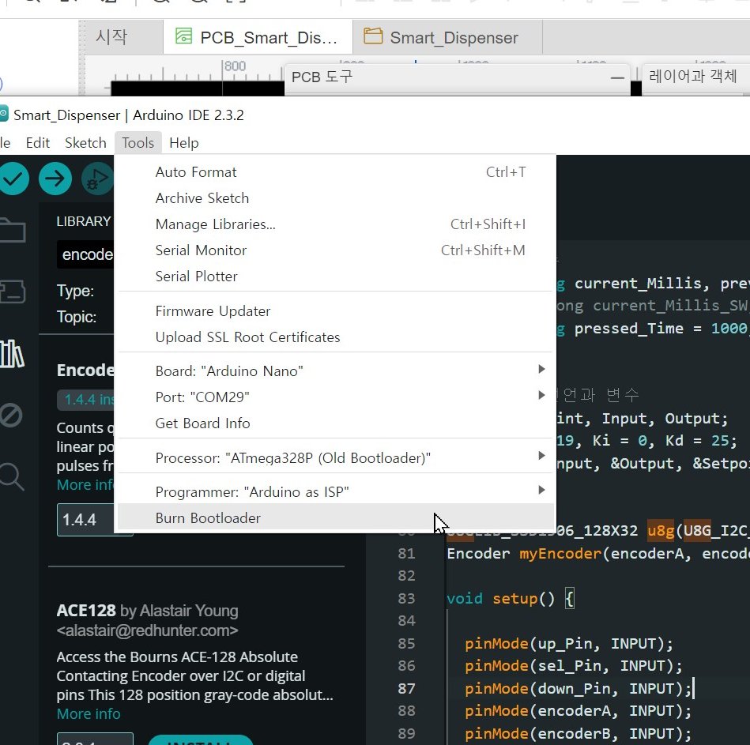
Task: Click the void setup() code line
Action: pyautogui.click(x=510, y=599)
